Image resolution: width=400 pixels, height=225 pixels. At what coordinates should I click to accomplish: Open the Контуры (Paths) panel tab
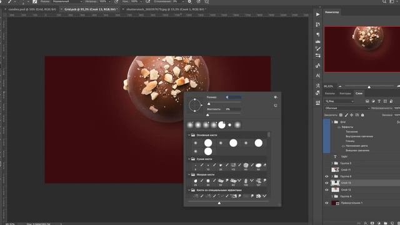tap(345, 93)
